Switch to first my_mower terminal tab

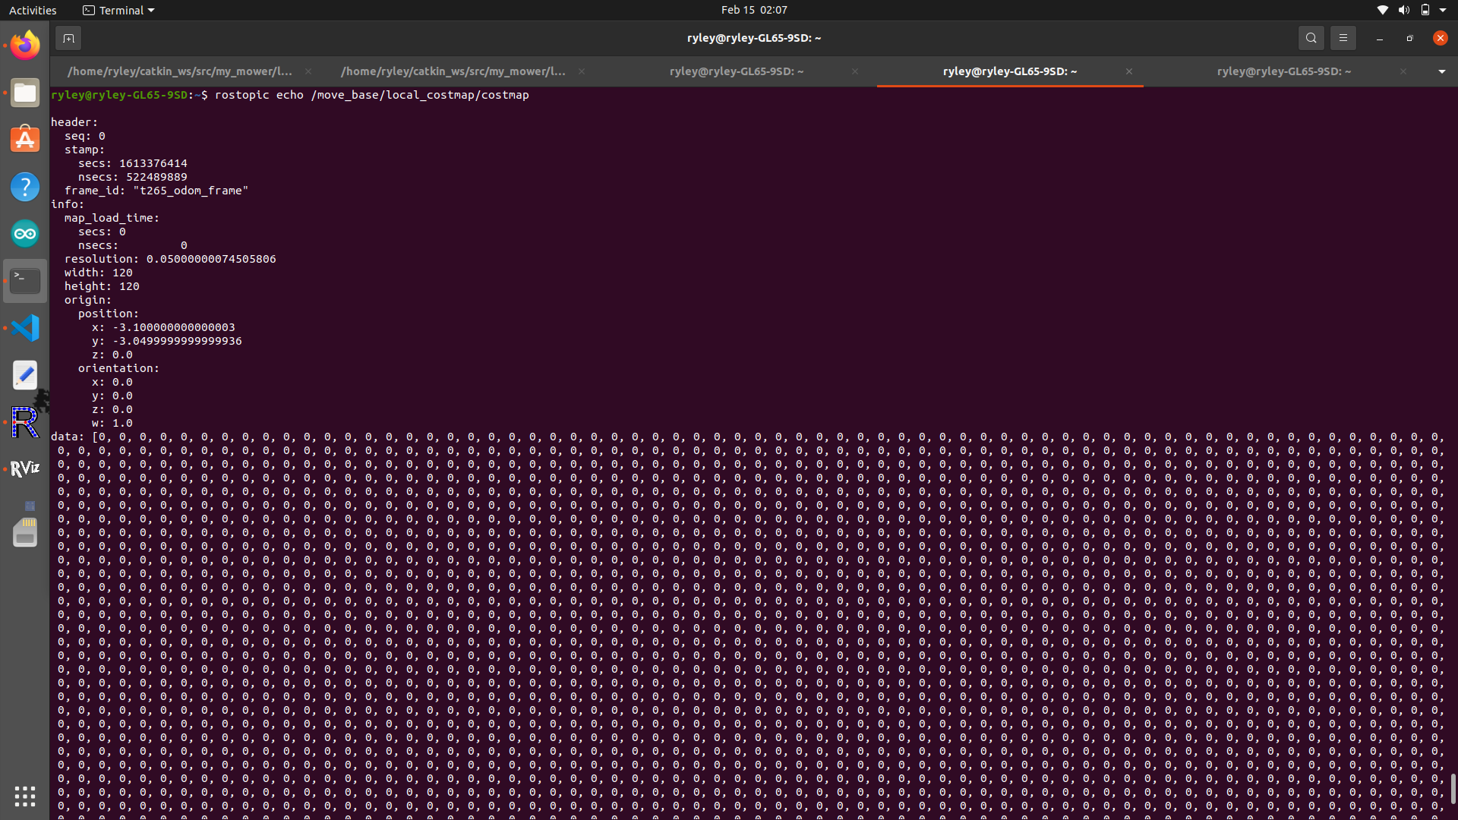(x=180, y=71)
